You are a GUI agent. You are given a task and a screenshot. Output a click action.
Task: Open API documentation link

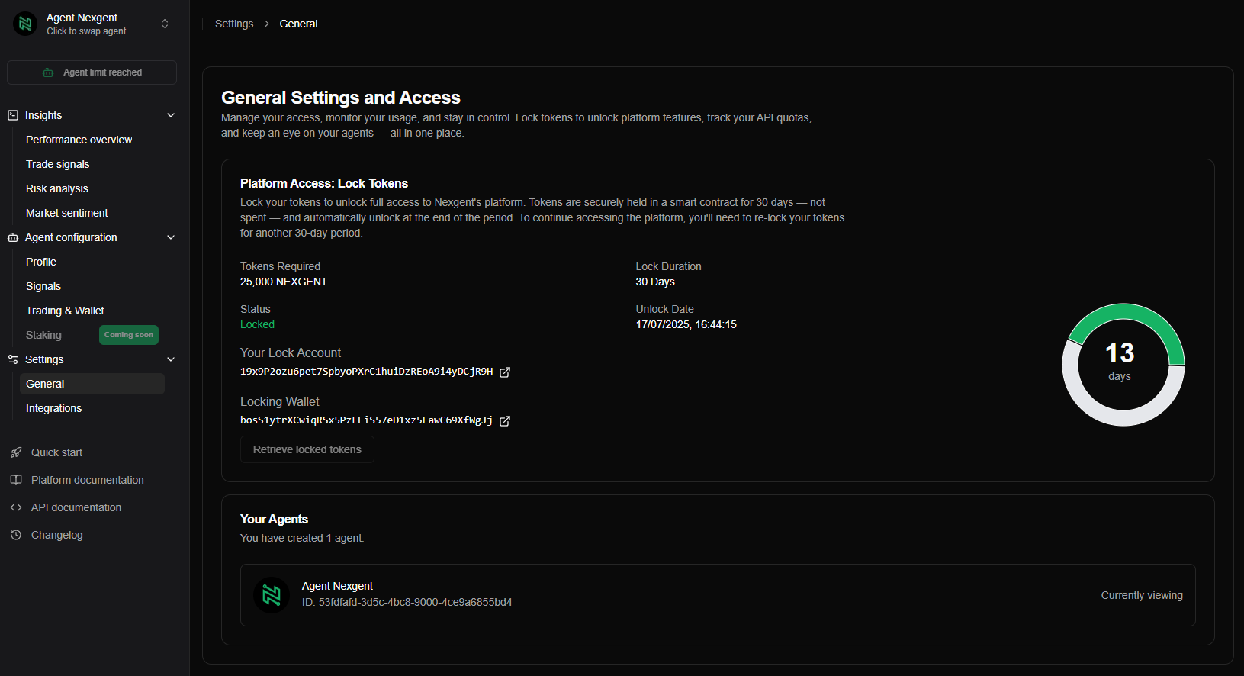click(x=76, y=507)
